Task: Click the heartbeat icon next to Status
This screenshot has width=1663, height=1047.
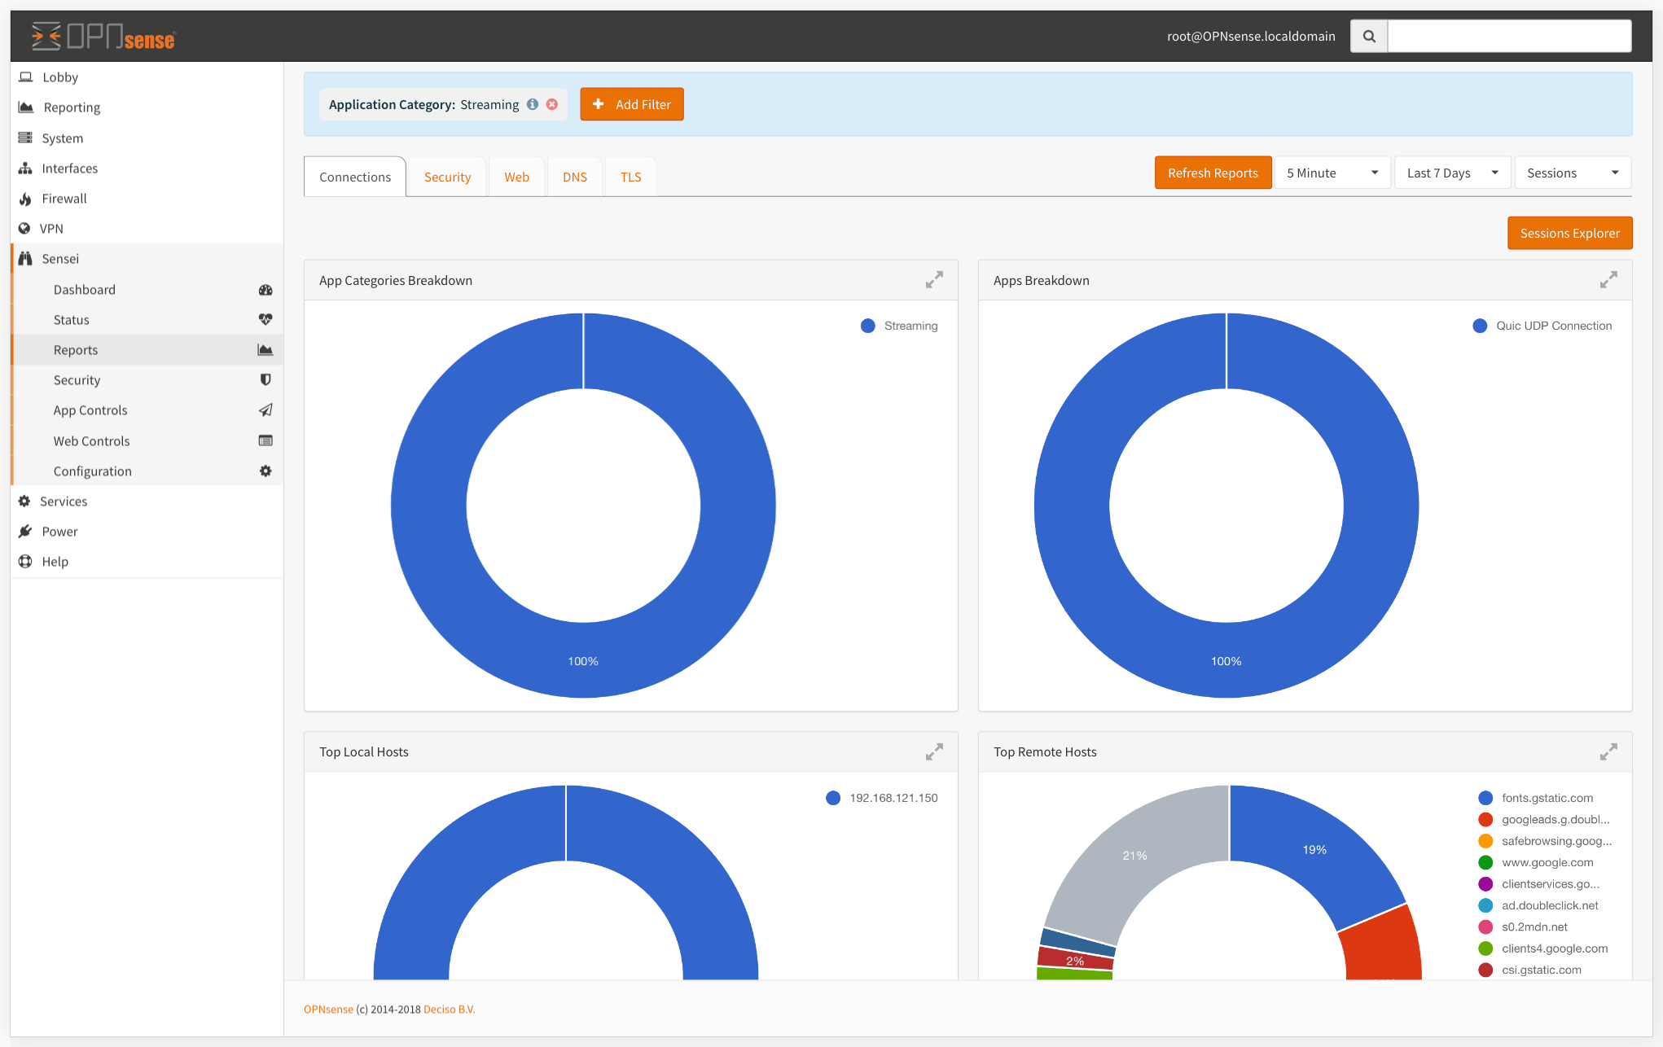Action: 265,319
